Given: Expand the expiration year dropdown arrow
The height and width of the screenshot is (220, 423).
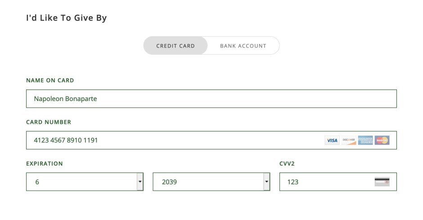Looking at the screenshot, I should 266,182.
